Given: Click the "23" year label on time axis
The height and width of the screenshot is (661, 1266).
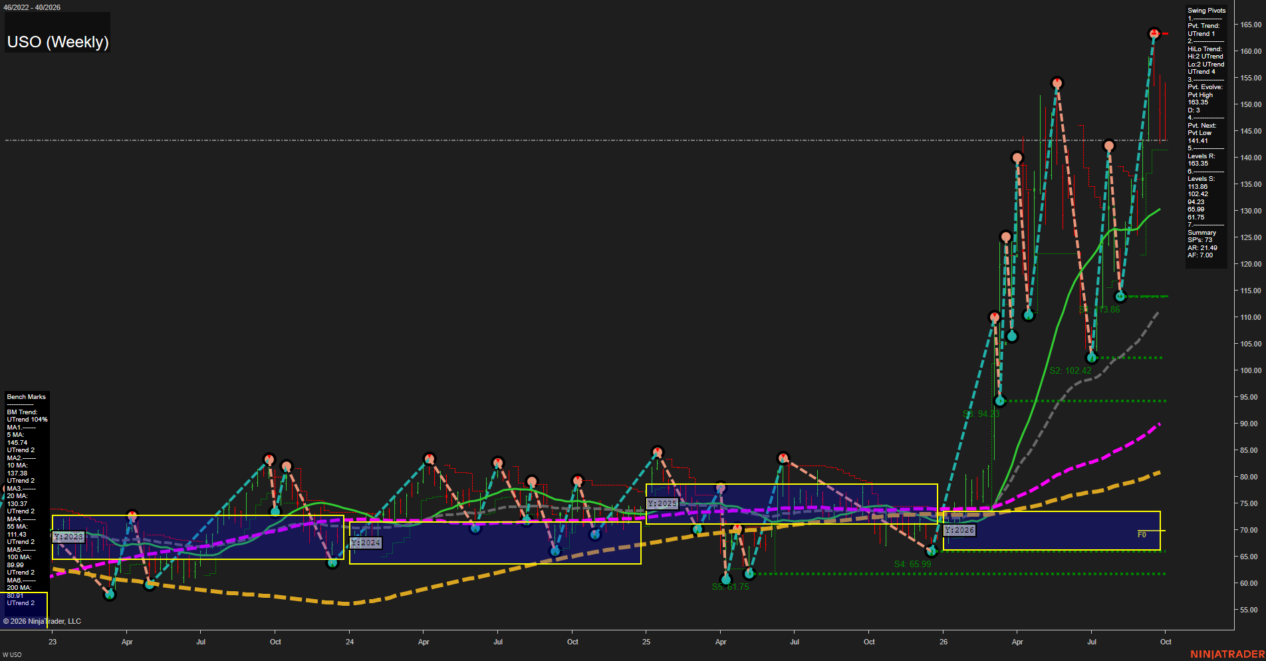Looking at the screenshot, I should 53,642.
